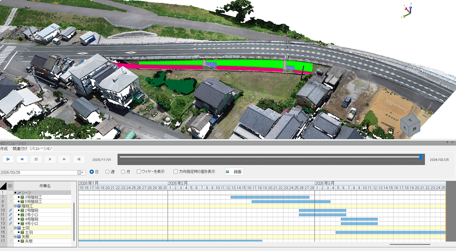This screenshot has height=251, width=456.
Task: Skip to the simulation end icon
Action: click(79, 159)
